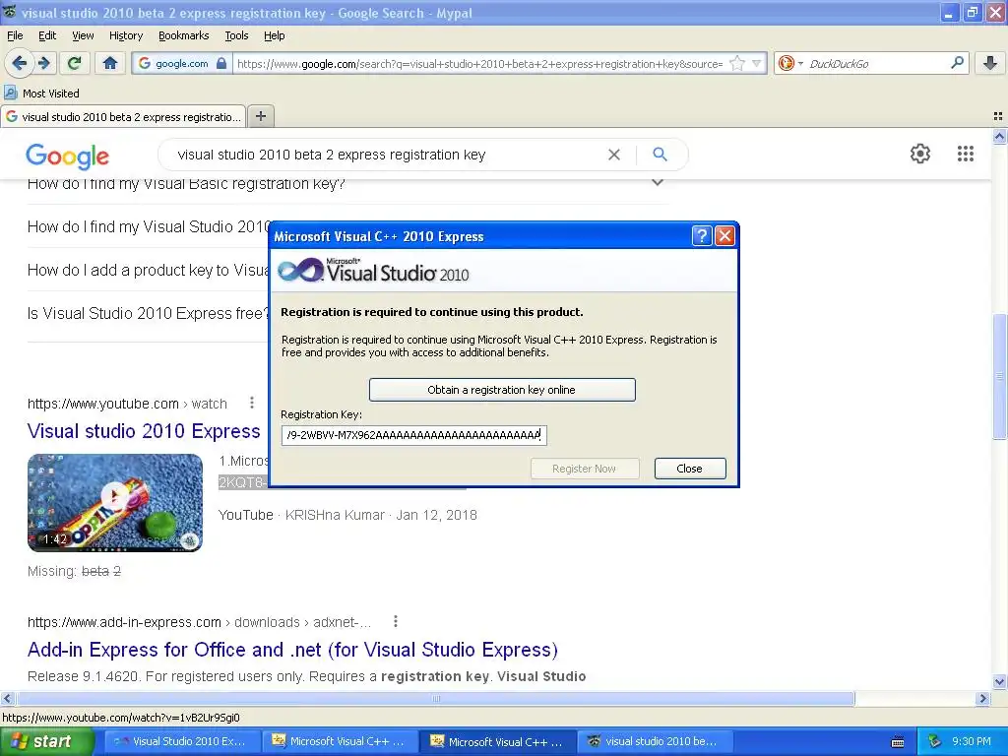Click the search bar magnifier icon
The image size is (1008, 756).
tap(957, 63)
